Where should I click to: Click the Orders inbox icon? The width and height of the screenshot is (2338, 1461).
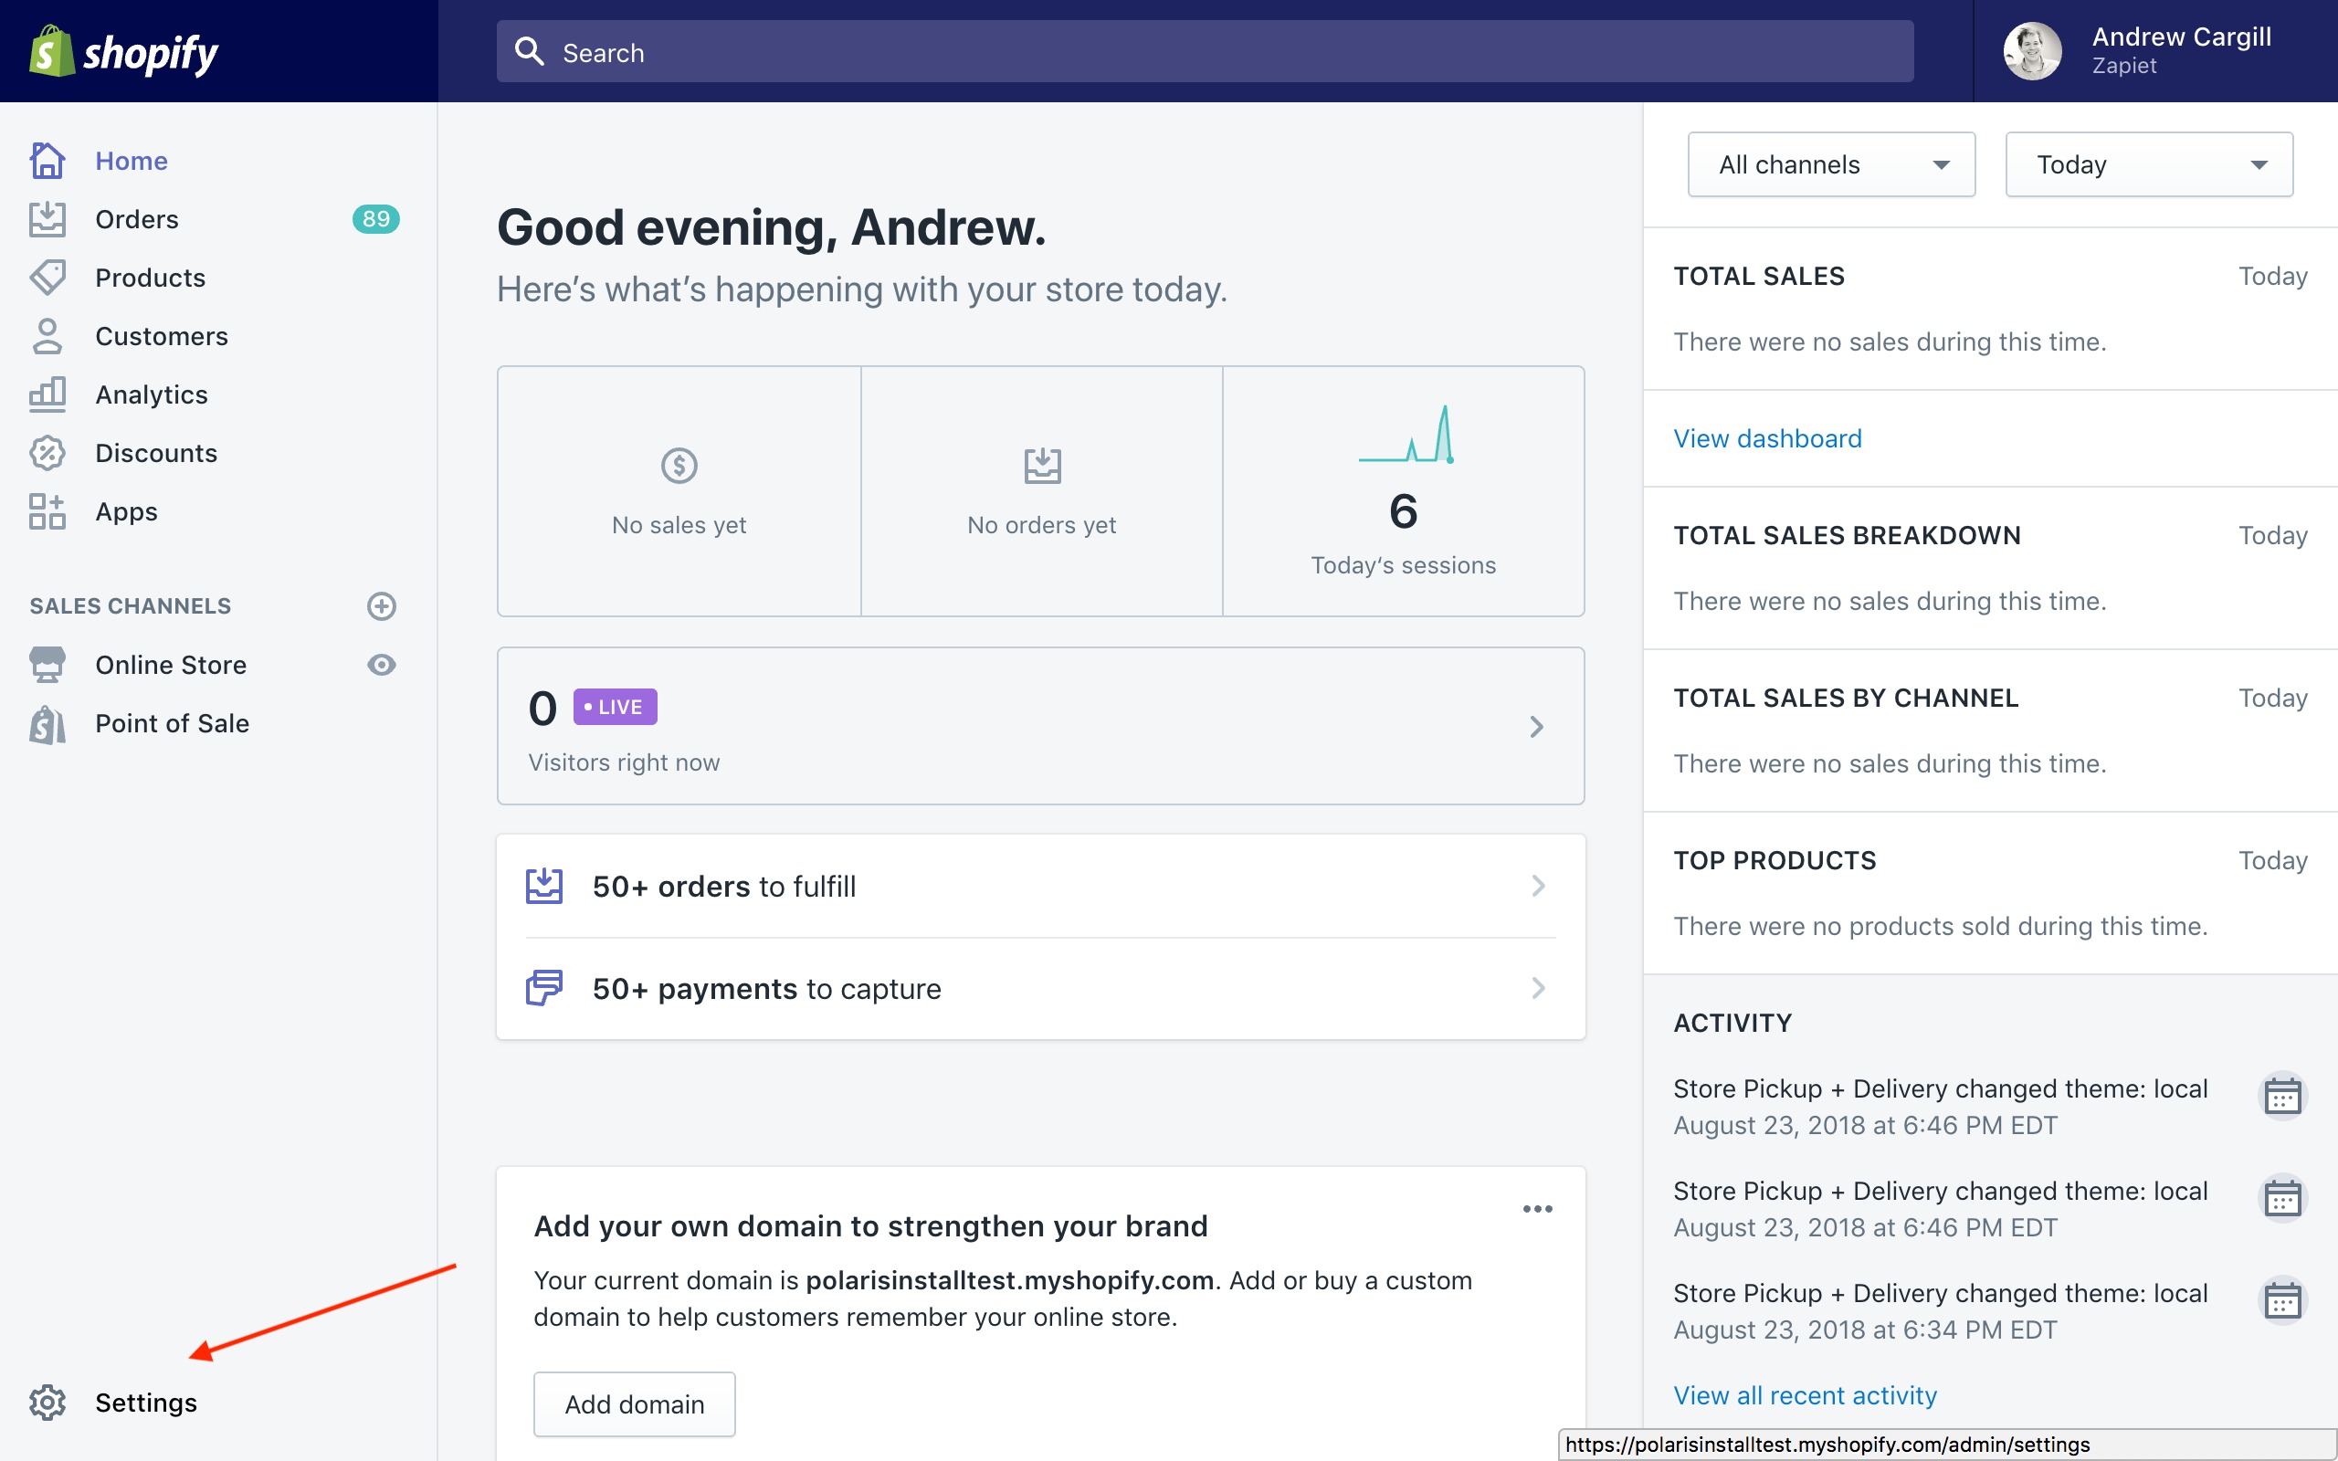pos(47,219)
